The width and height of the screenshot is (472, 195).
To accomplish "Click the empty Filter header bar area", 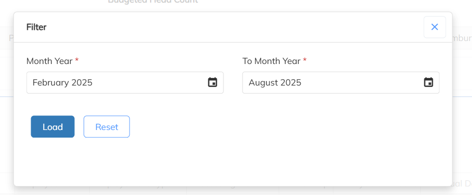I will point(235,27).
